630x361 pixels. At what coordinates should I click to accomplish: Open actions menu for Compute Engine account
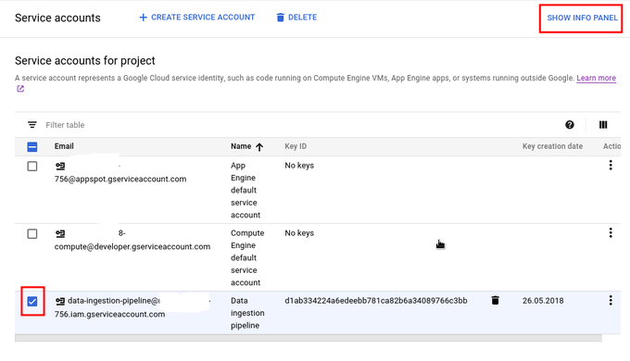(x=611, y=232)
